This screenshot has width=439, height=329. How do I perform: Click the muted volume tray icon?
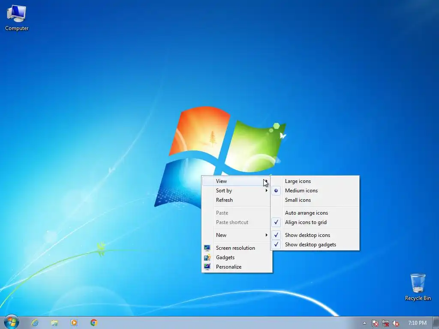(396, 323)
